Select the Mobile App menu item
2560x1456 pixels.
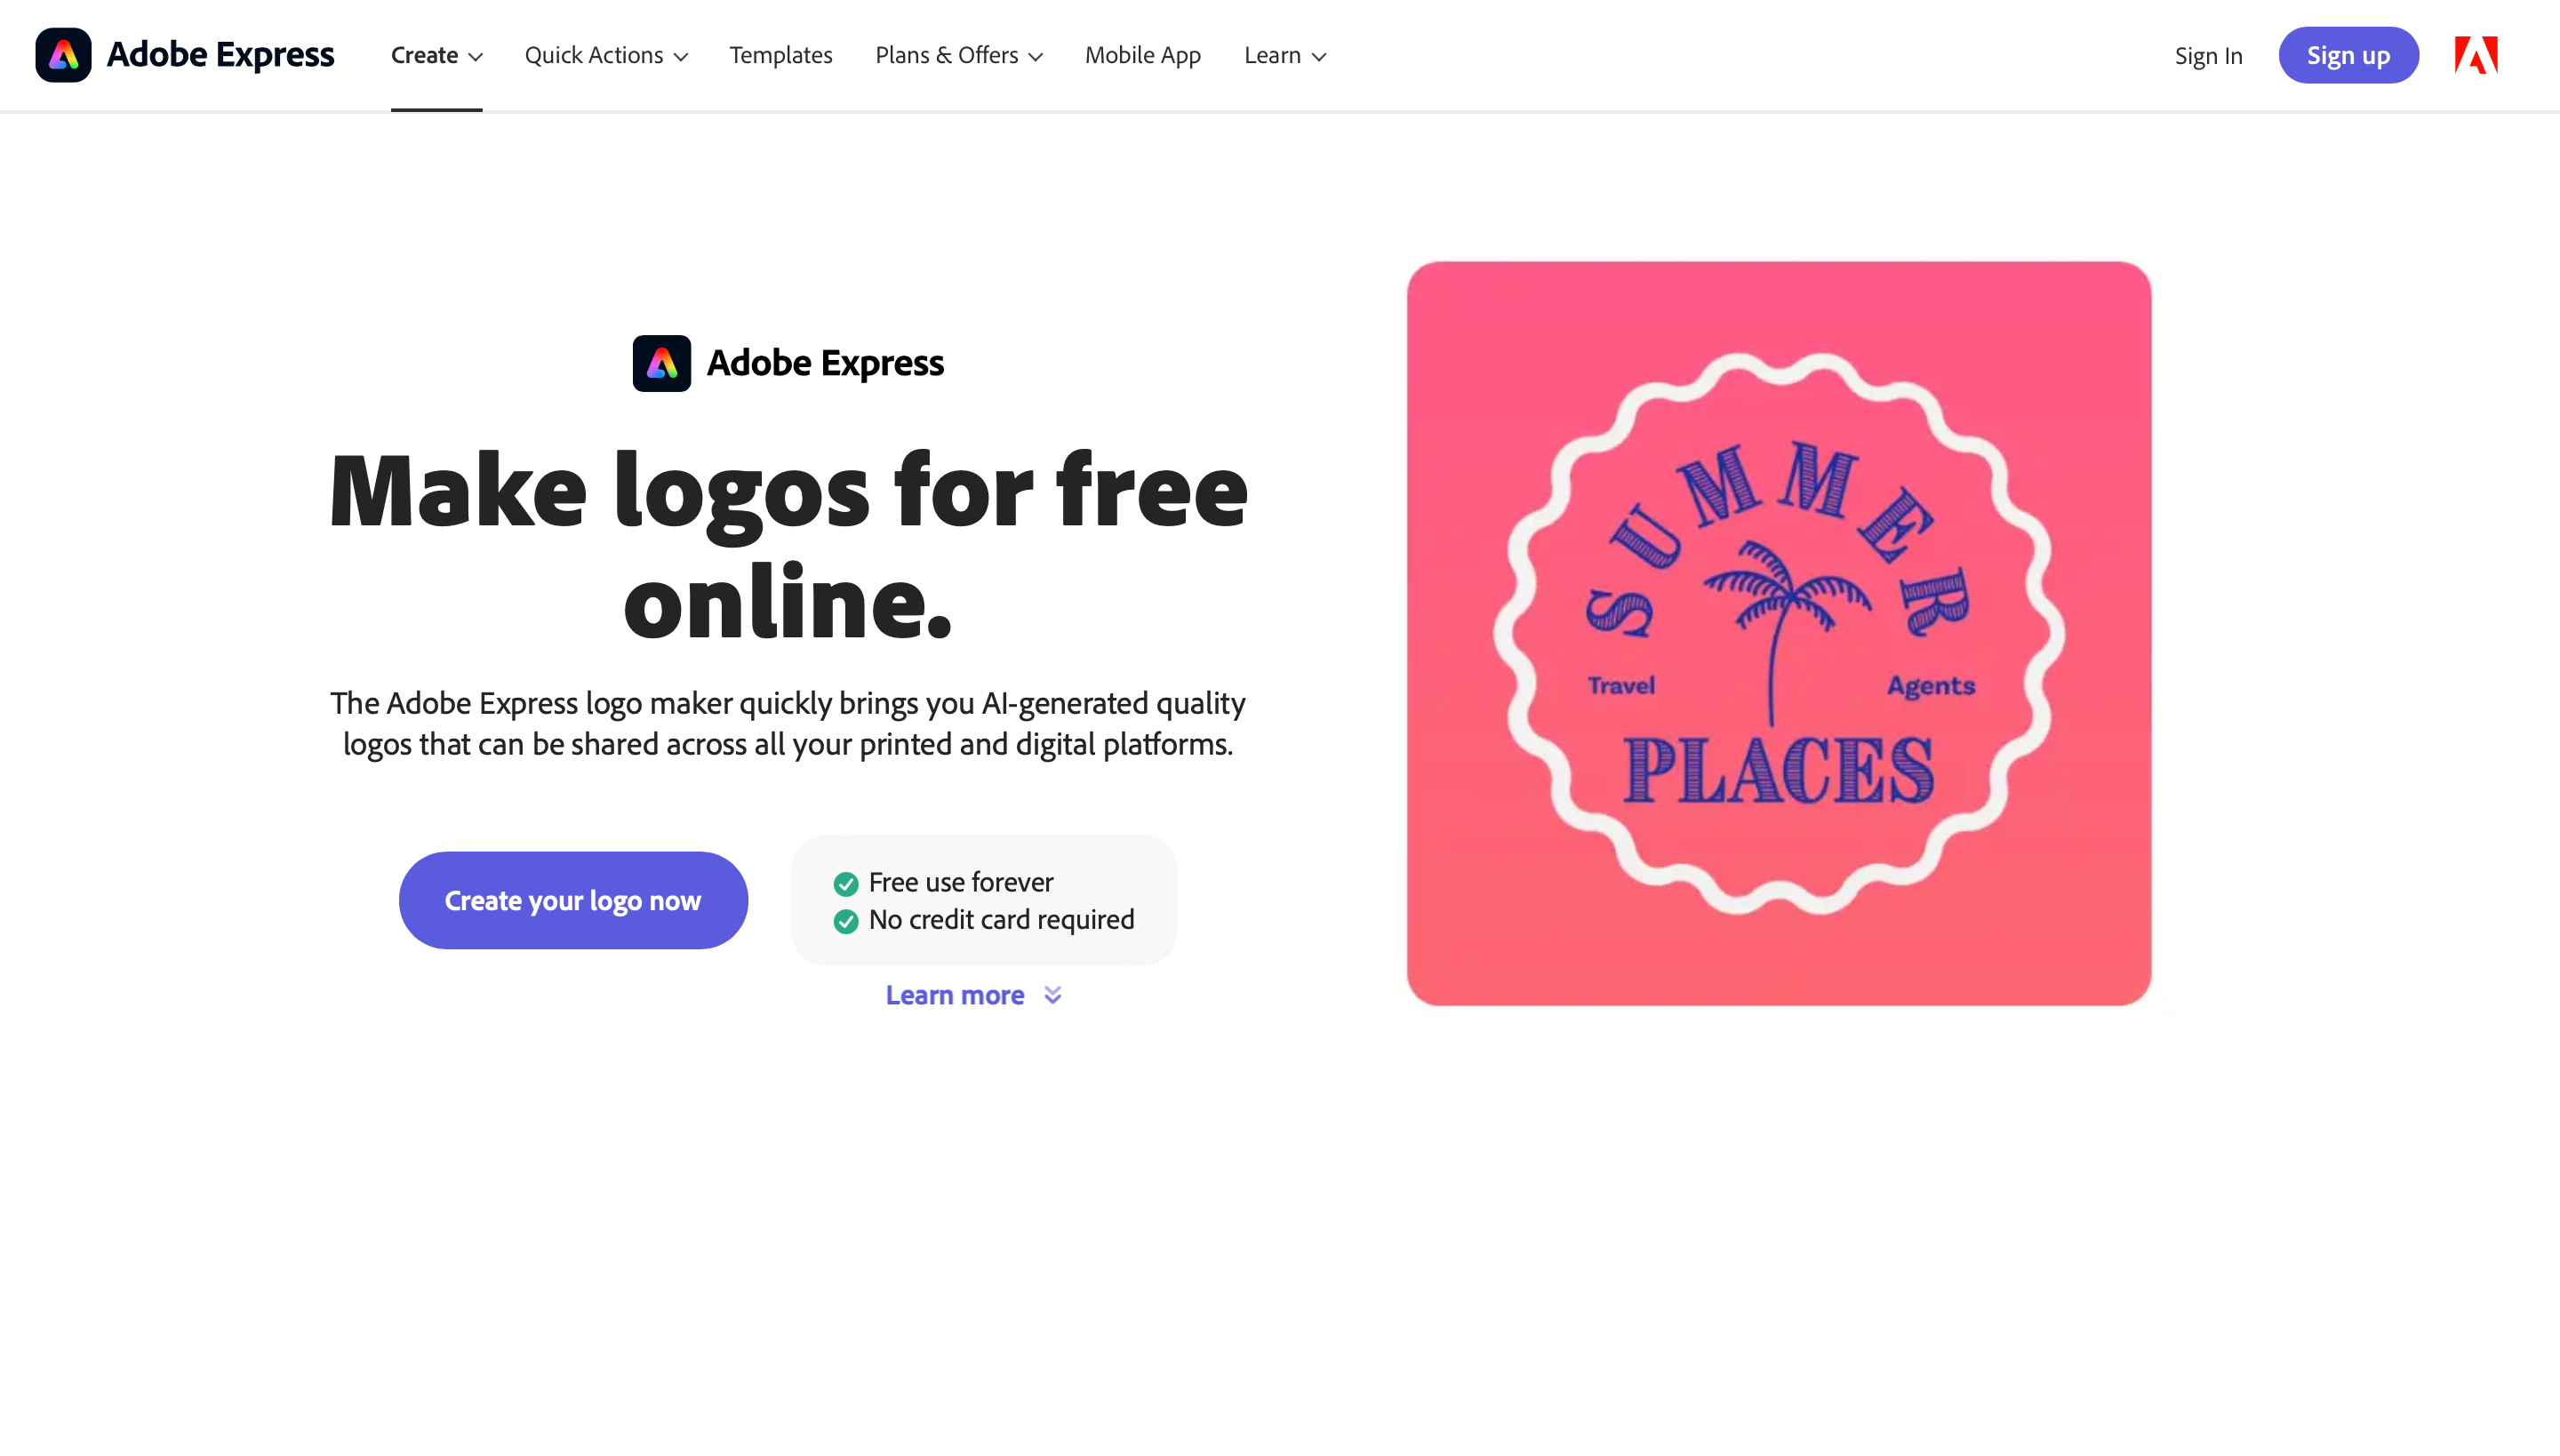pos(1143,54)
